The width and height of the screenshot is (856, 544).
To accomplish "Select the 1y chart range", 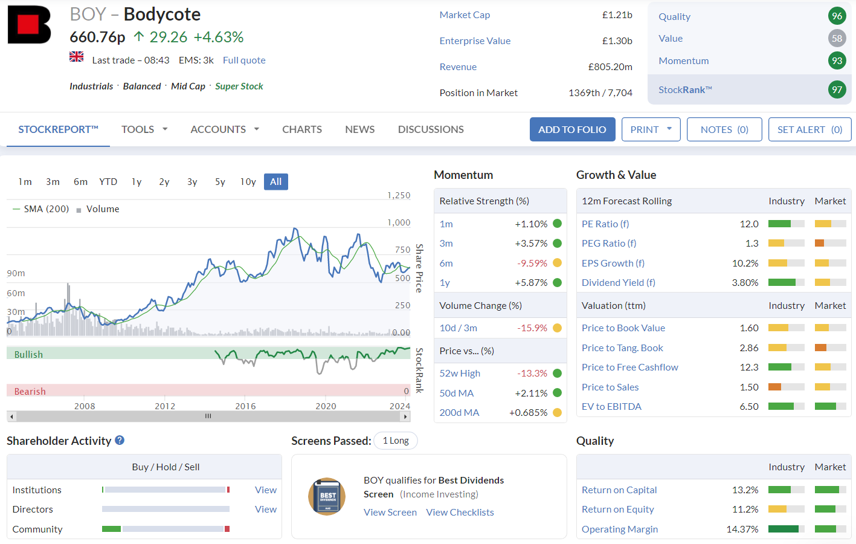I will tap(137, 182).
